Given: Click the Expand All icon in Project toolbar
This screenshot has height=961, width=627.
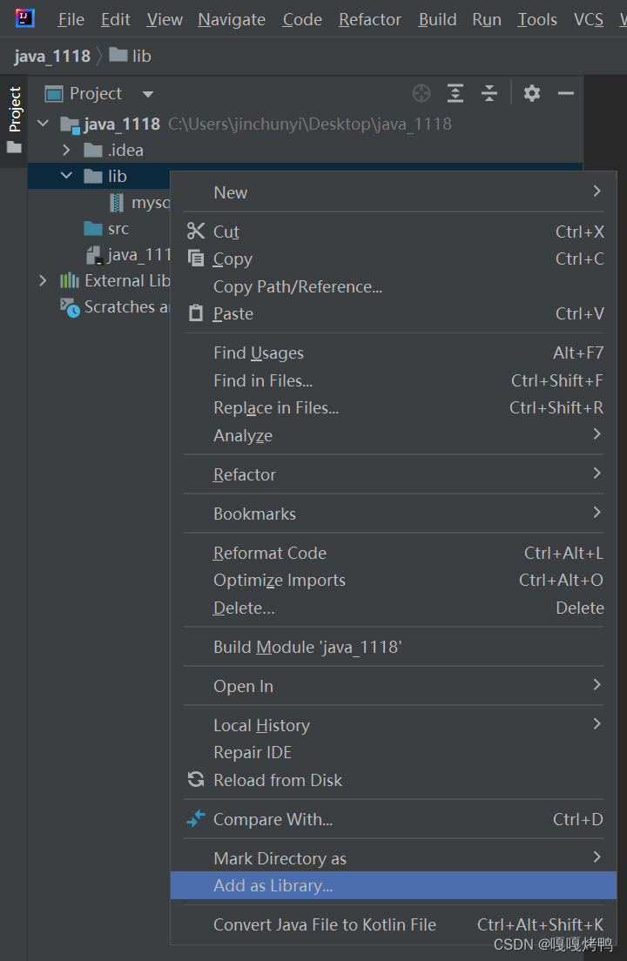Looking at the screenshot, I should (x=455, y=93).
